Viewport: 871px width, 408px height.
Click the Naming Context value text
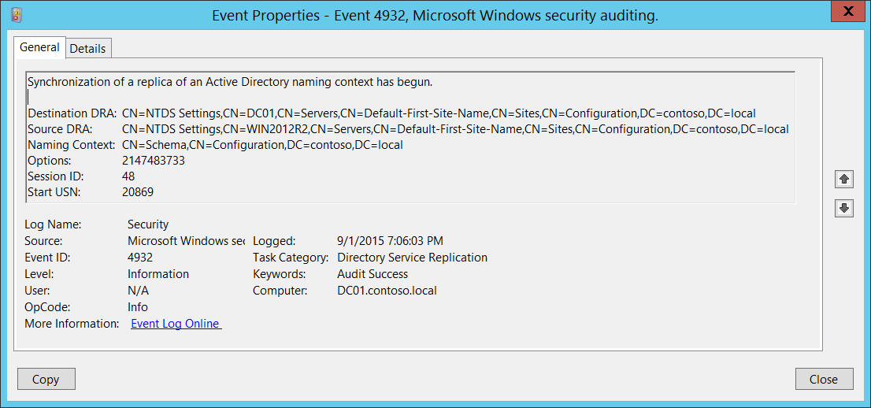[262, 145]
